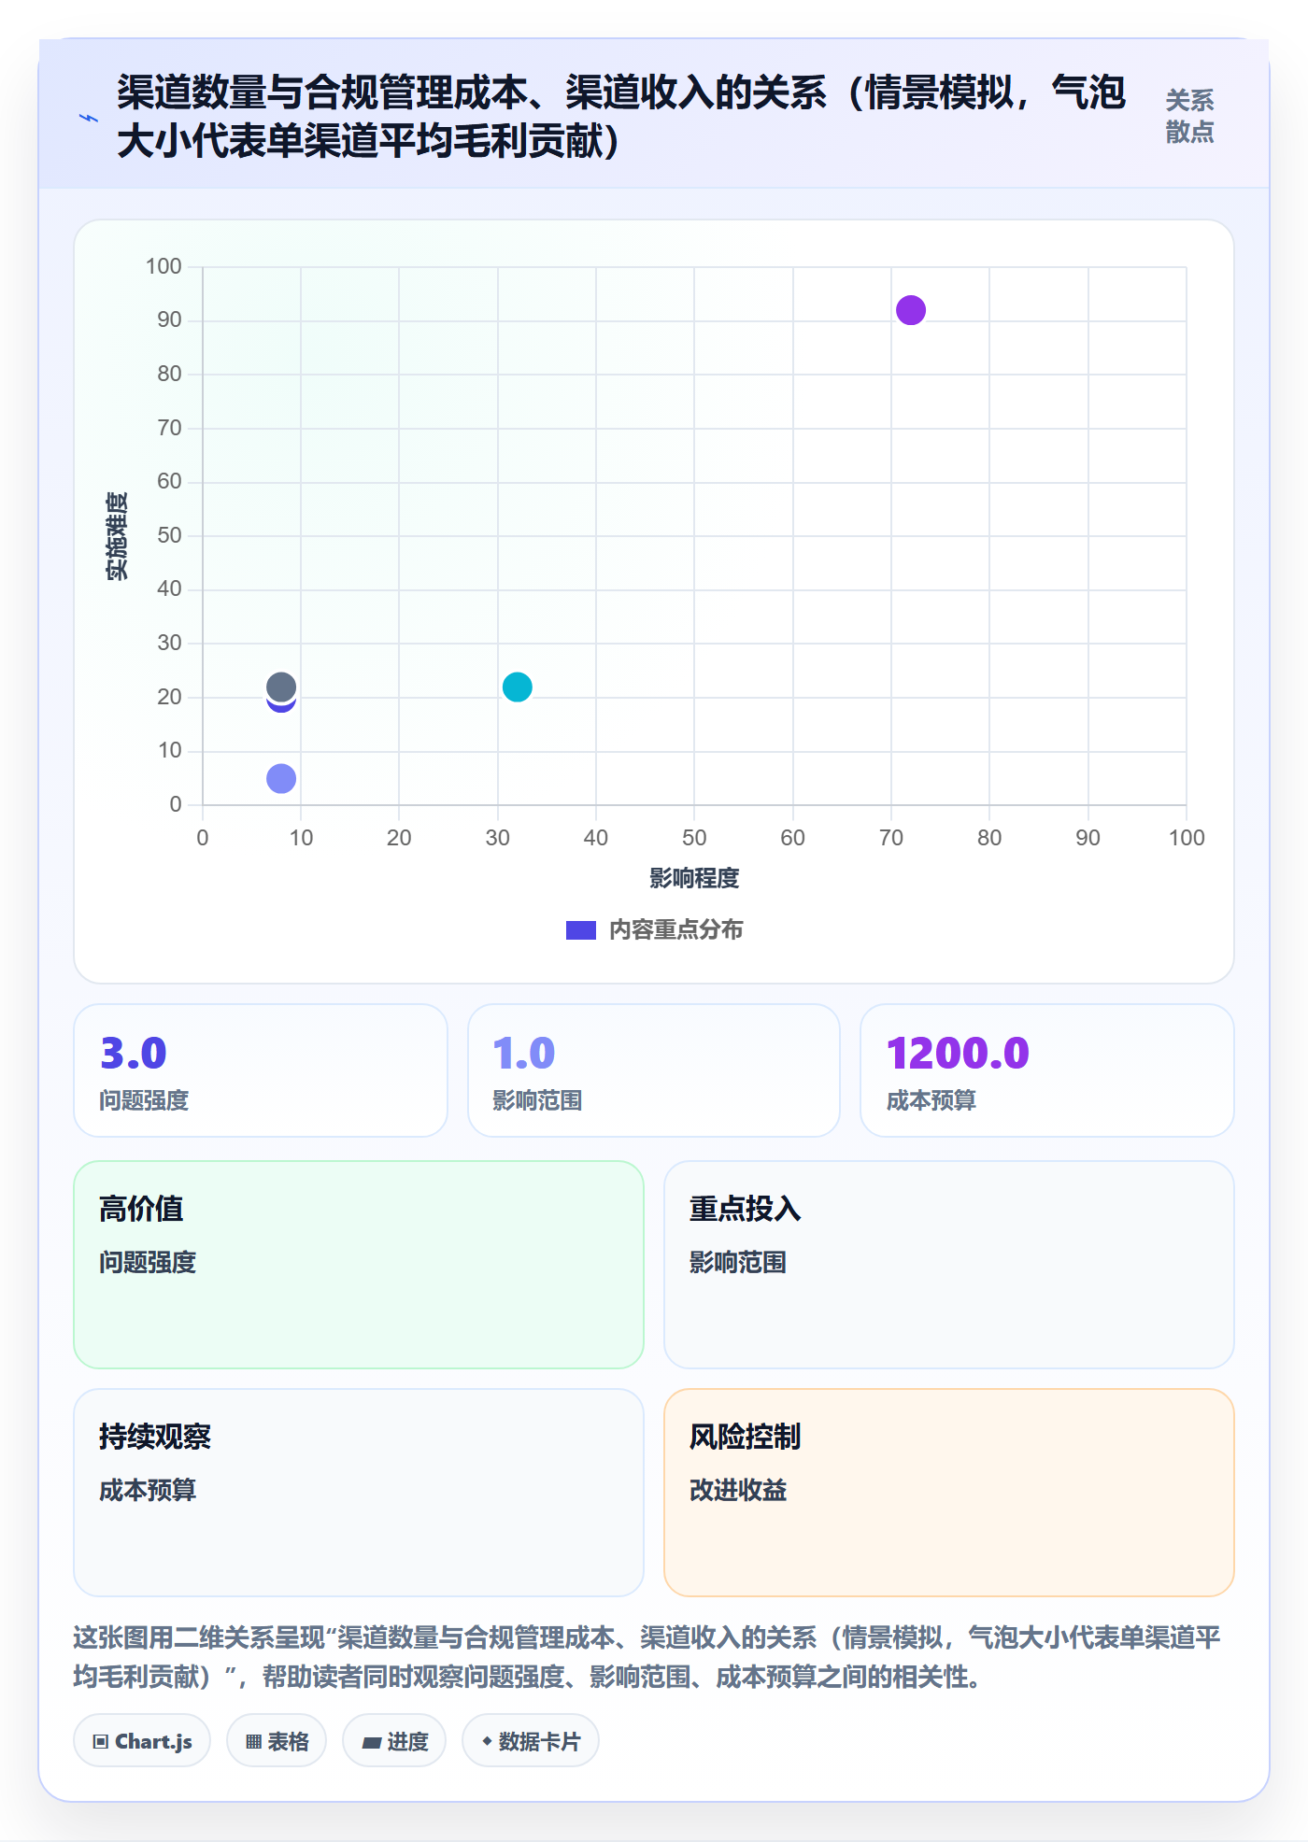The image size is (1308, 1842).
Task: Click the 改进收益 text in 风险控制 card
Action: point(738,1490)
